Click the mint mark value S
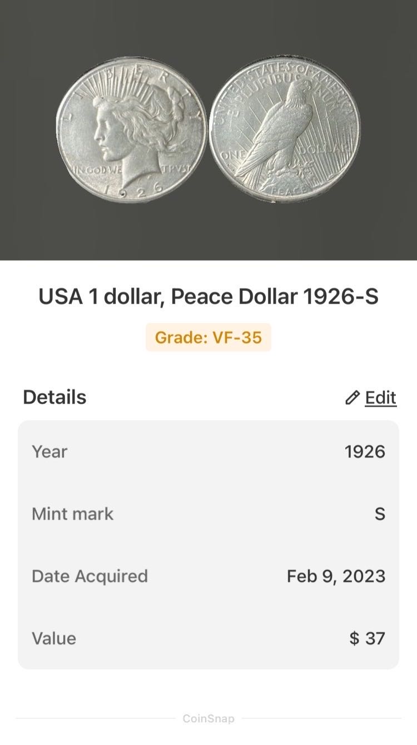417x745 pixels. [380, 514]
